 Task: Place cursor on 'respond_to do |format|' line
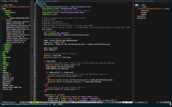point(54,95)
